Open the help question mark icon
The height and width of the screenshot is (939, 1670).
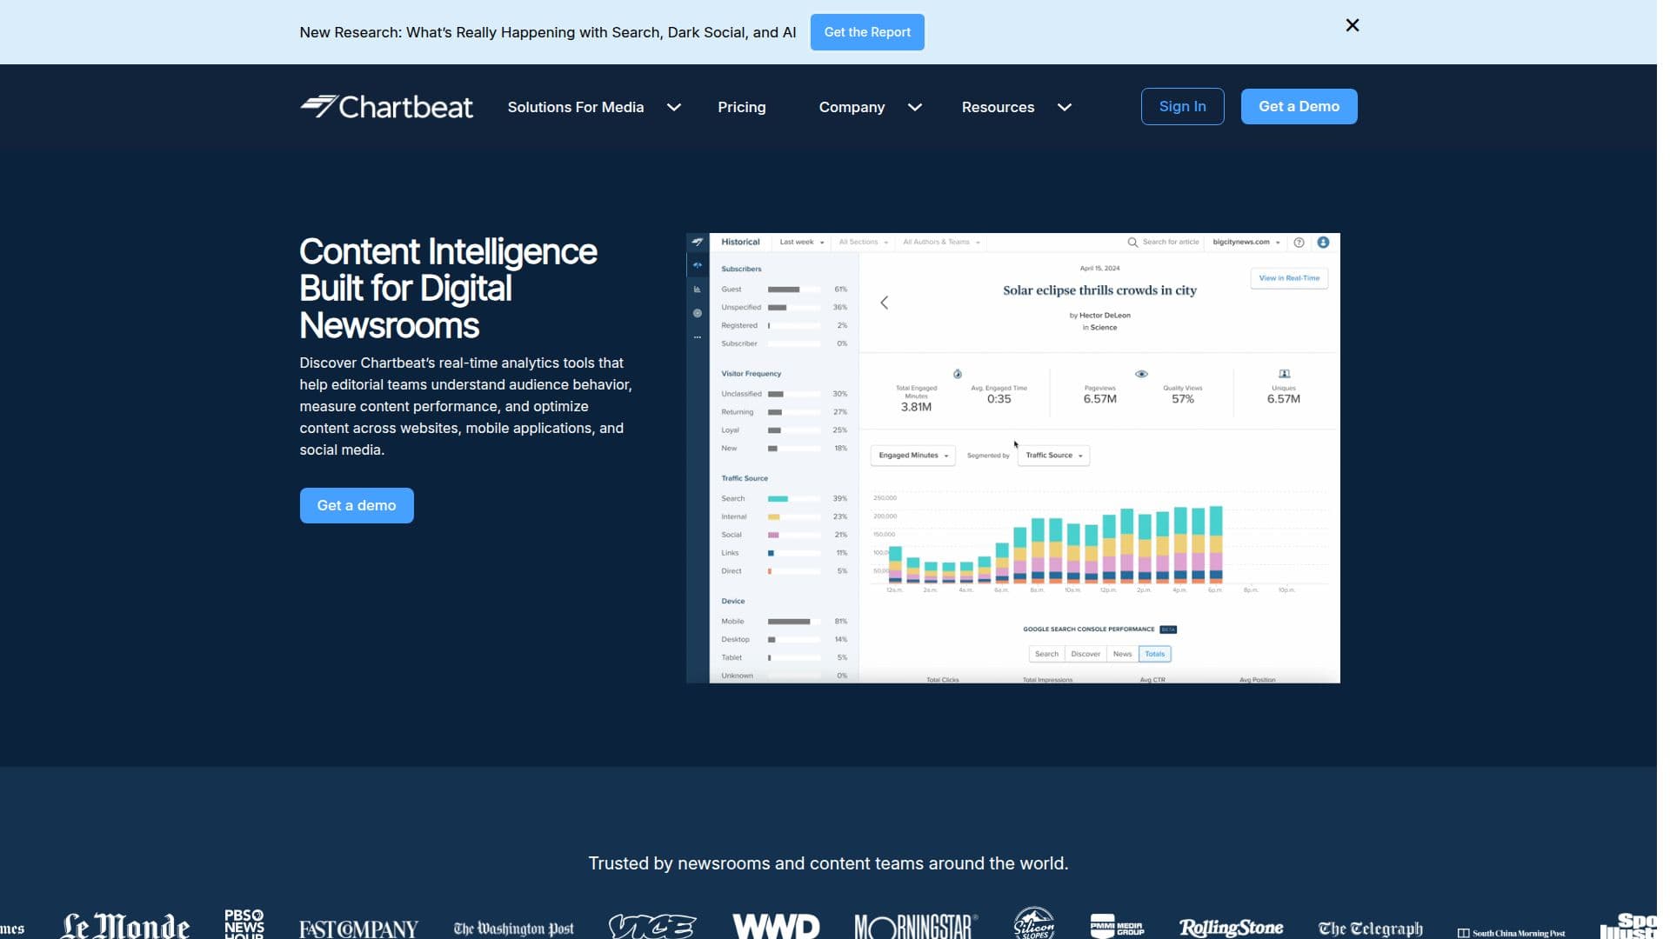tap(1299, 243)
